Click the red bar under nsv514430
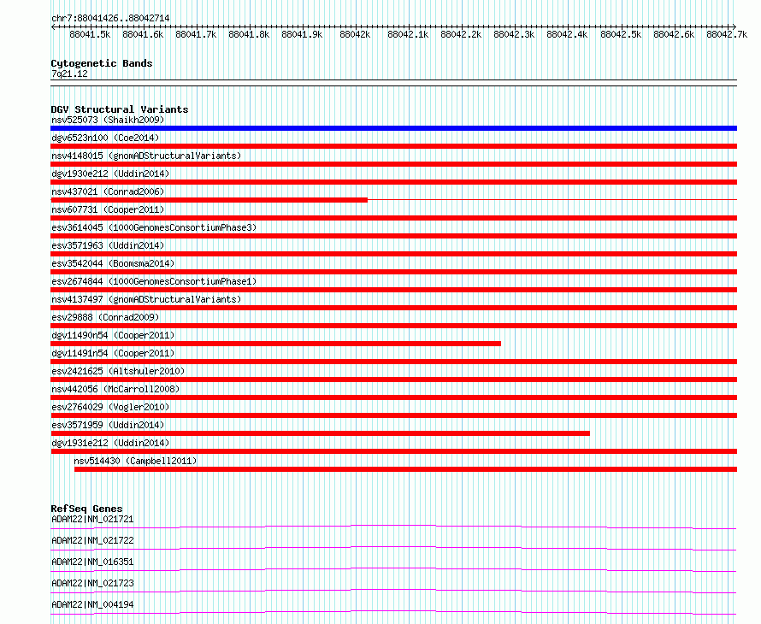This screenshot has height=624, width=761. click(406, 469)
